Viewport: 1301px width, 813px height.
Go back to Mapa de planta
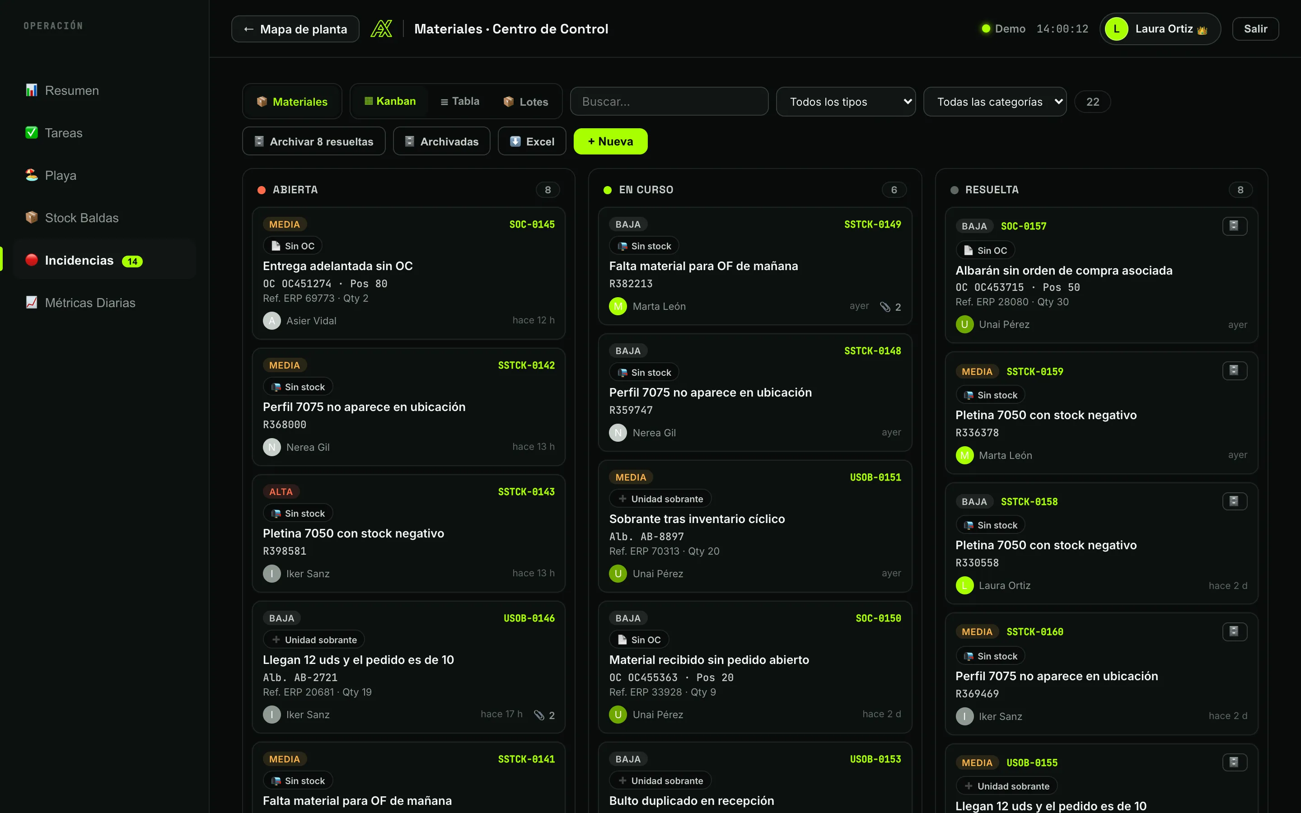[x=295, y=29]
